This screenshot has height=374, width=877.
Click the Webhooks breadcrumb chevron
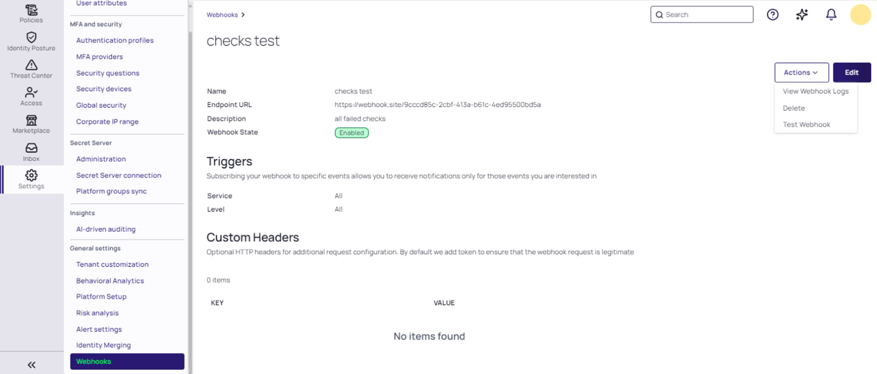click(x=243, y=15)
